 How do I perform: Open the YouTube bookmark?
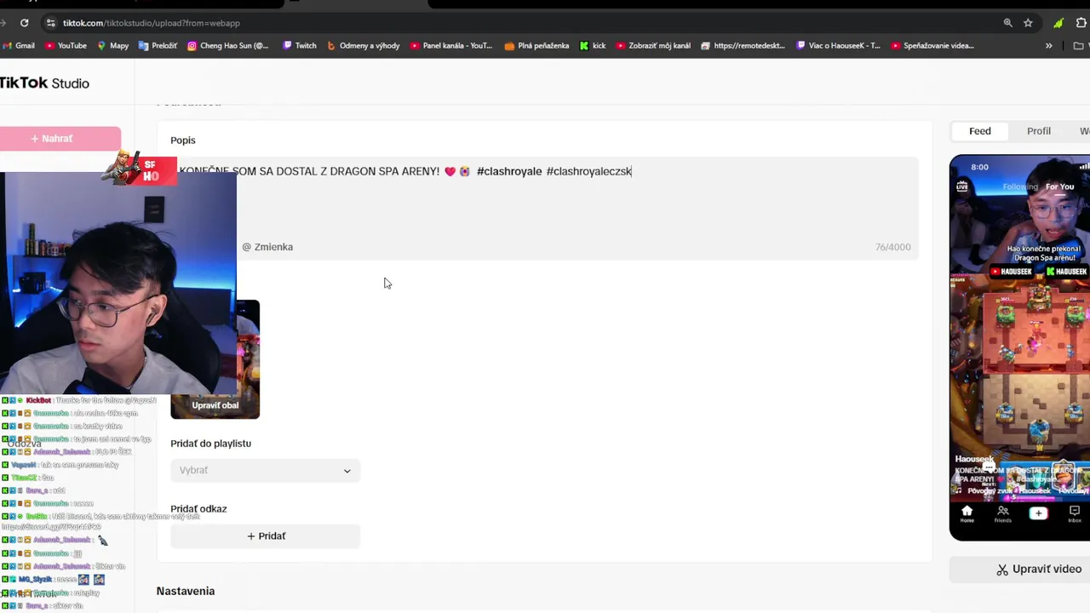tap(66, 46)
